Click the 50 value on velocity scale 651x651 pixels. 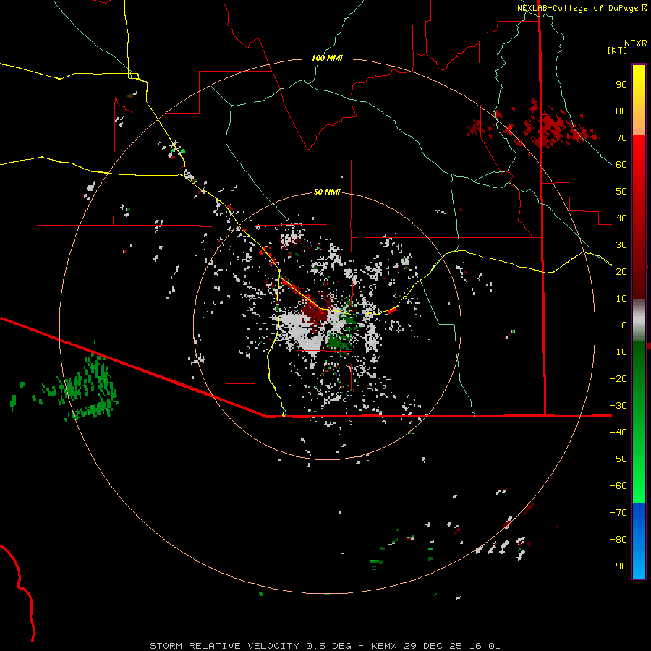coord(621,192)
